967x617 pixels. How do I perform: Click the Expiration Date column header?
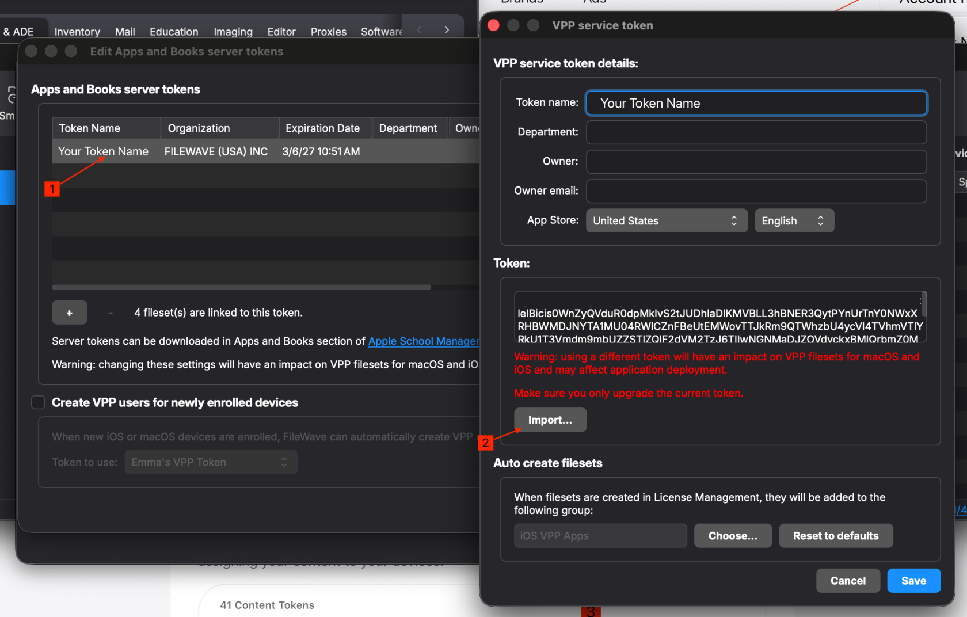[x=325, y=128]
